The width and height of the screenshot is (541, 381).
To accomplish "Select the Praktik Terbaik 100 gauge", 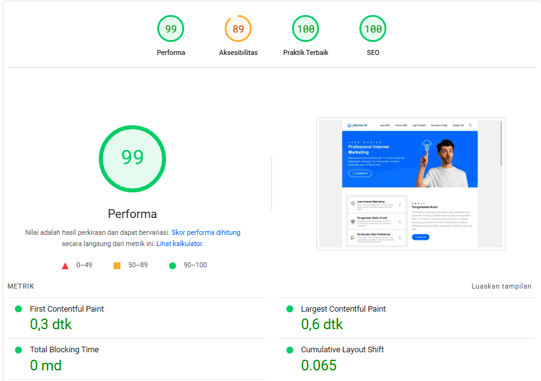I will [x=305, y=28].
